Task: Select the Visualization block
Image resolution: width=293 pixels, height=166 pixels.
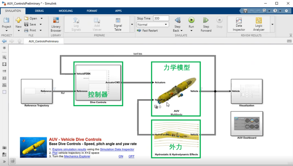Action: click(246, 91)
